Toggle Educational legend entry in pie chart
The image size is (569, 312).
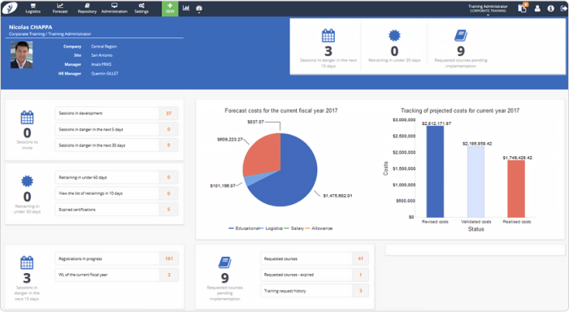click(244, 228)
